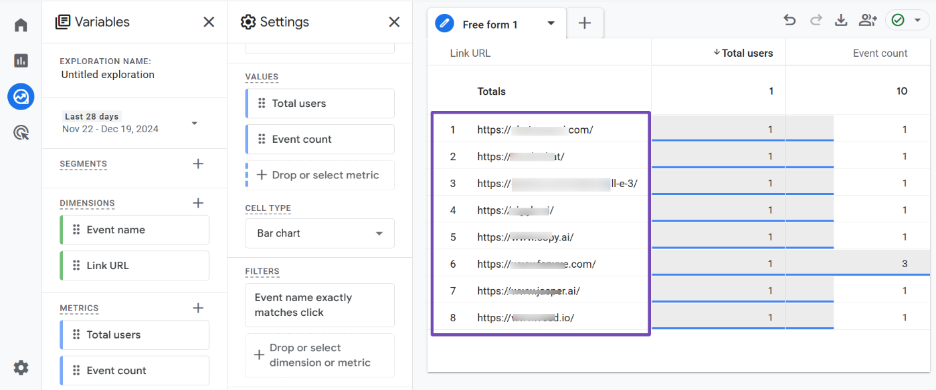Go to the Home icon in sidebar

[x=21, y=25]
